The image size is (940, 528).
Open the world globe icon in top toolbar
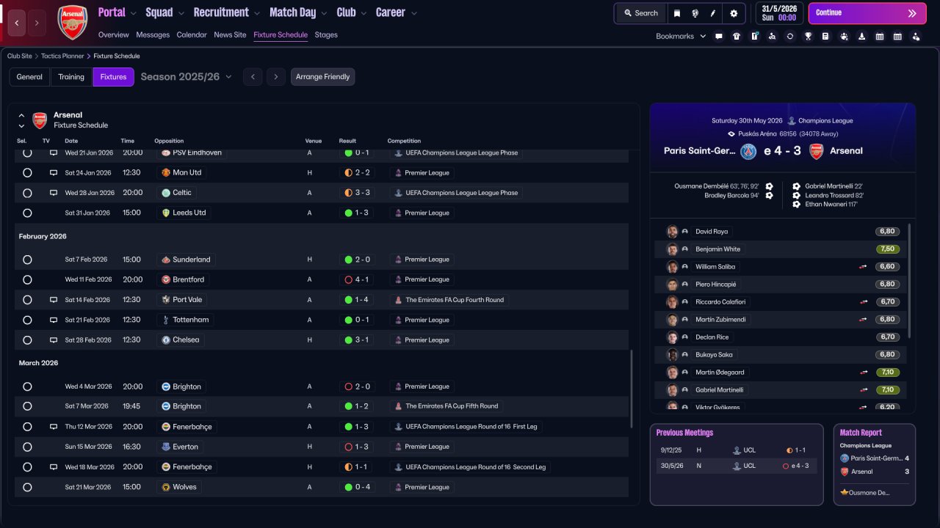(x=695, y=13)
